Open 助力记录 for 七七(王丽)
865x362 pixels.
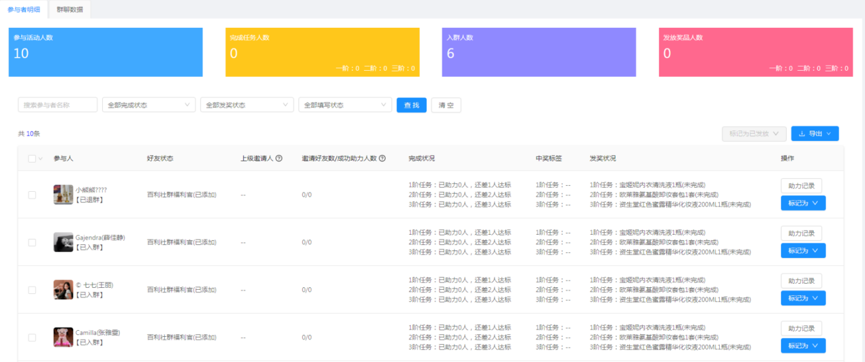click(802, 281)
